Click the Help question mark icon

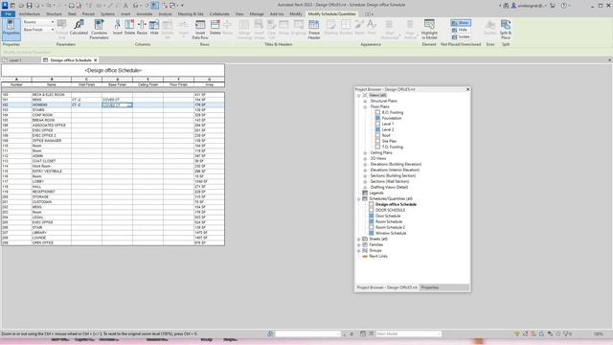tap(564, 6)
